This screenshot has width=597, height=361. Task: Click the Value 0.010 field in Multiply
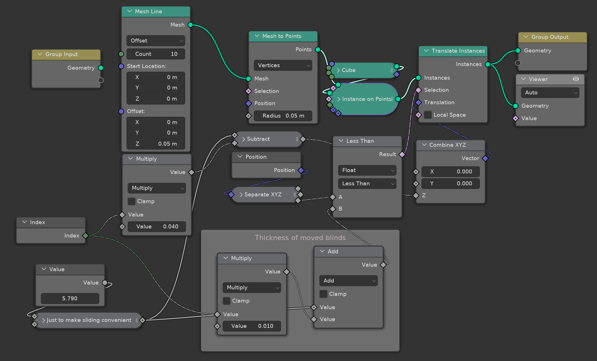coord(252,326)
